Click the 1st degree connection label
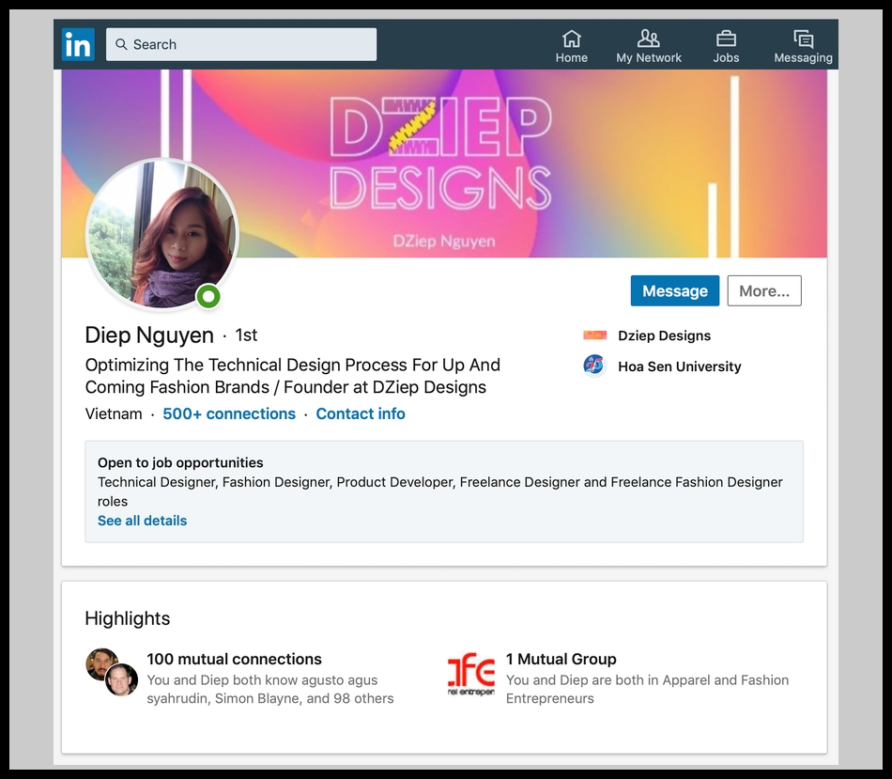Image resolution: width=892 pixels, height=779 pixels. (246, 335)
